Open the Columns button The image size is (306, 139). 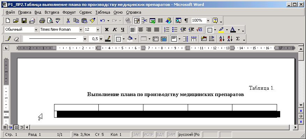[161, 21]
